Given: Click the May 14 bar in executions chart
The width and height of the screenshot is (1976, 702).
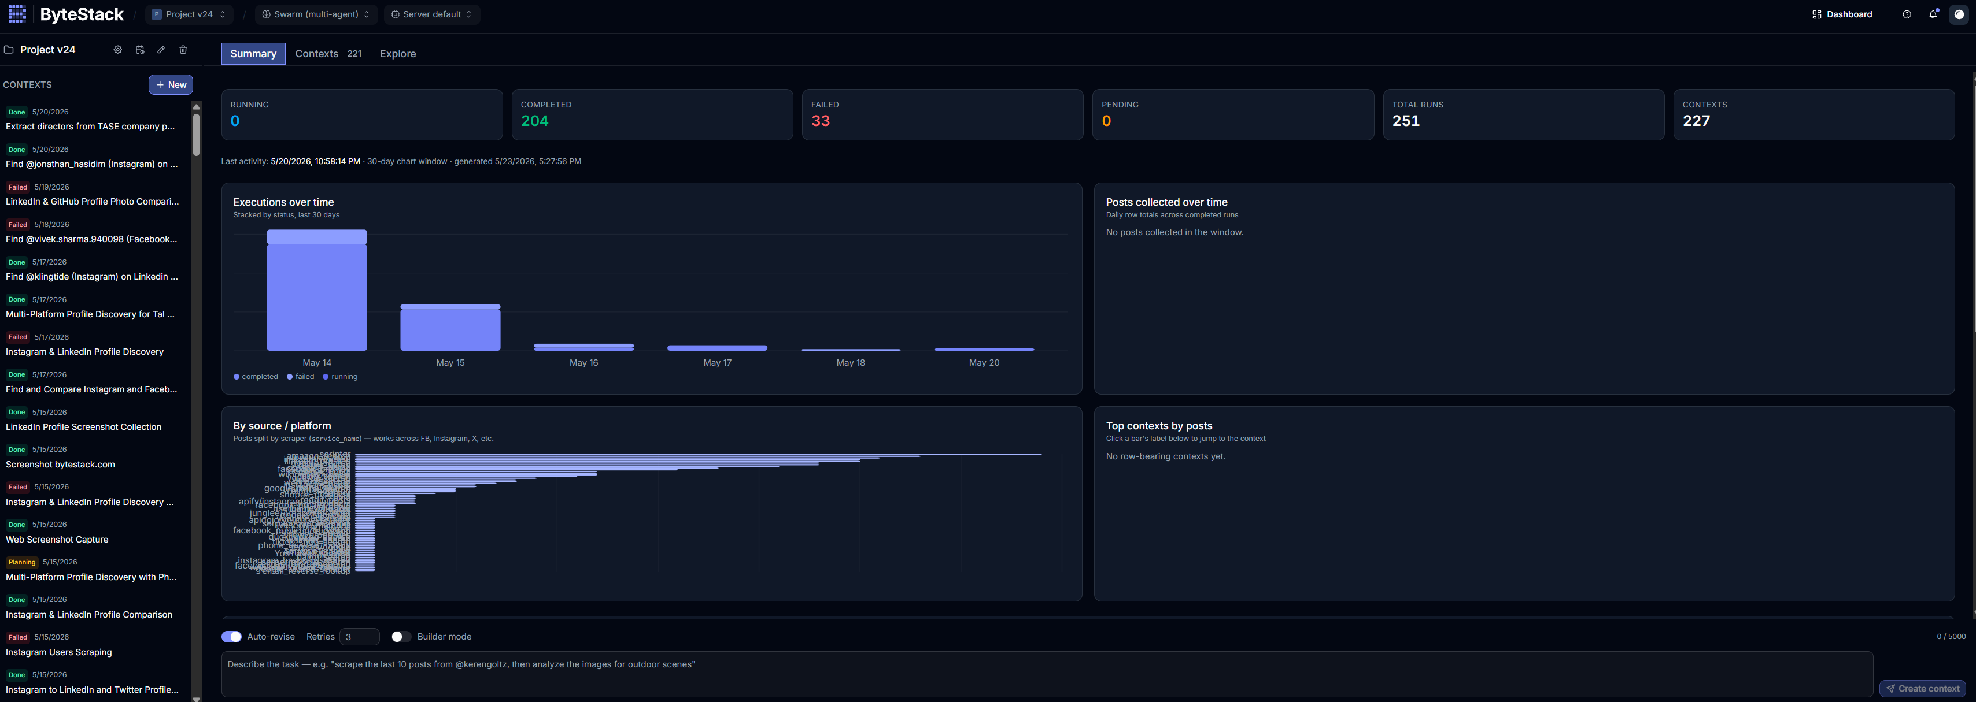Looking at the screenshot, I should coord(317,289).
